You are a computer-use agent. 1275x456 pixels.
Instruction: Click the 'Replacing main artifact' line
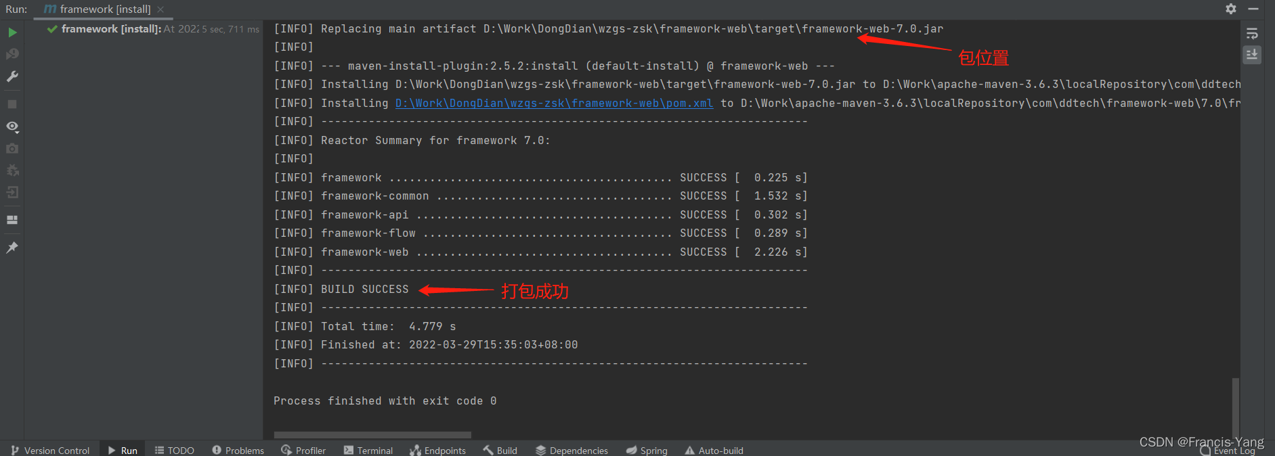608,28
